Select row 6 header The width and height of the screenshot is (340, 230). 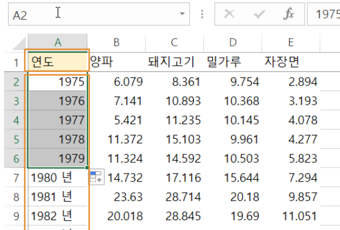[16, 159]
